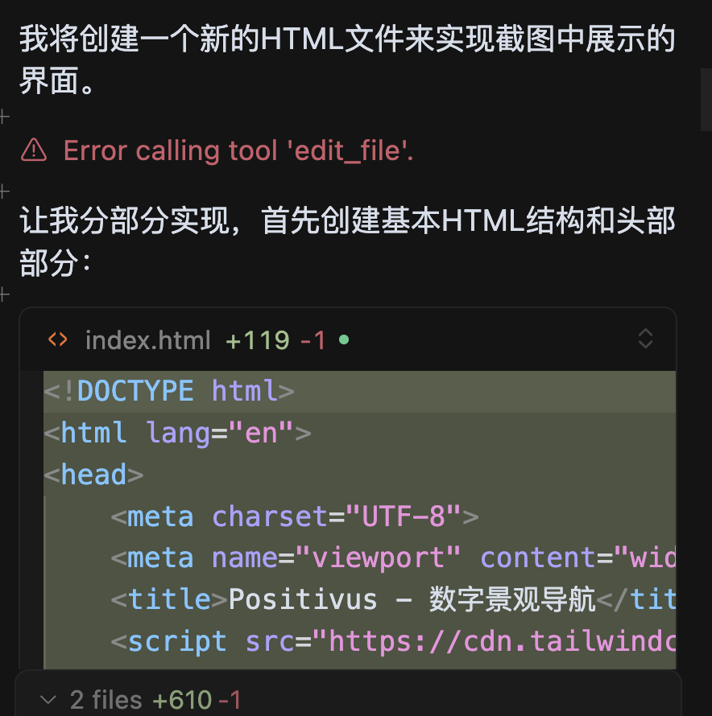The image size is (712, 716).
Task: Click the plus marker above the error message
Action: [x=4, y=117]
